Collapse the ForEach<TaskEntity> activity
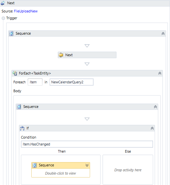The image size is (170, 185). (x=160, y=73)
